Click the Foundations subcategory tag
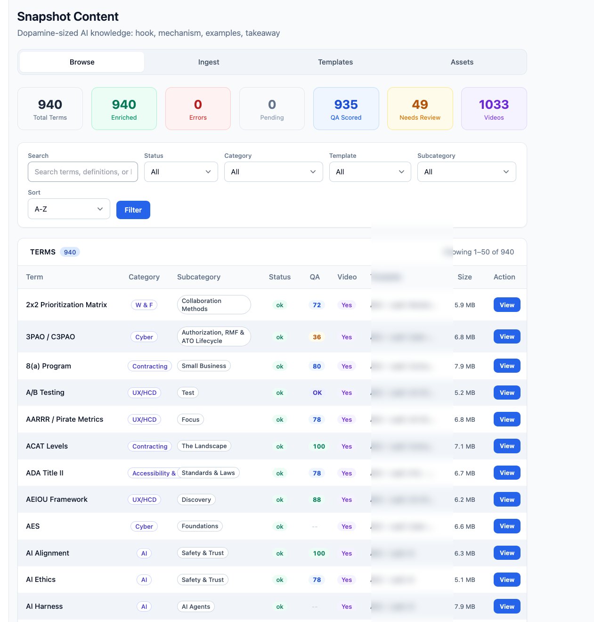 (200, 526)
